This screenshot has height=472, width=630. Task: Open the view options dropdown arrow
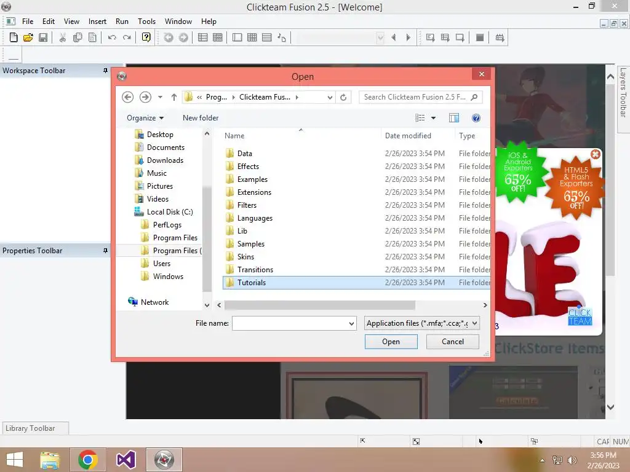click(x=434, y=118)
